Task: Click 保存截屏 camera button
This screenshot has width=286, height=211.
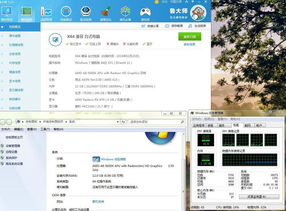Action: click(x=174, y=26)
